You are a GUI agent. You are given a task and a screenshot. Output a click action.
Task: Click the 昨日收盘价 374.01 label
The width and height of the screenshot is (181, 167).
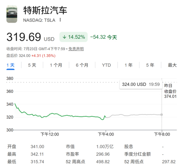[170, 91]
